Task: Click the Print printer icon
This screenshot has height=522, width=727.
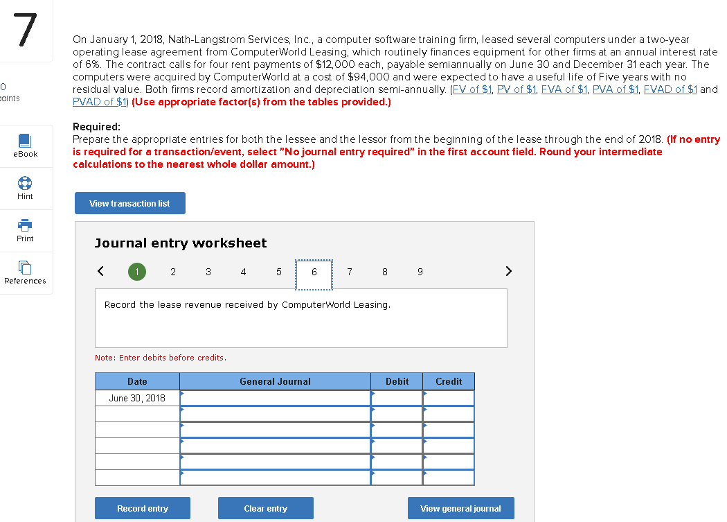Action: point(25,225)
